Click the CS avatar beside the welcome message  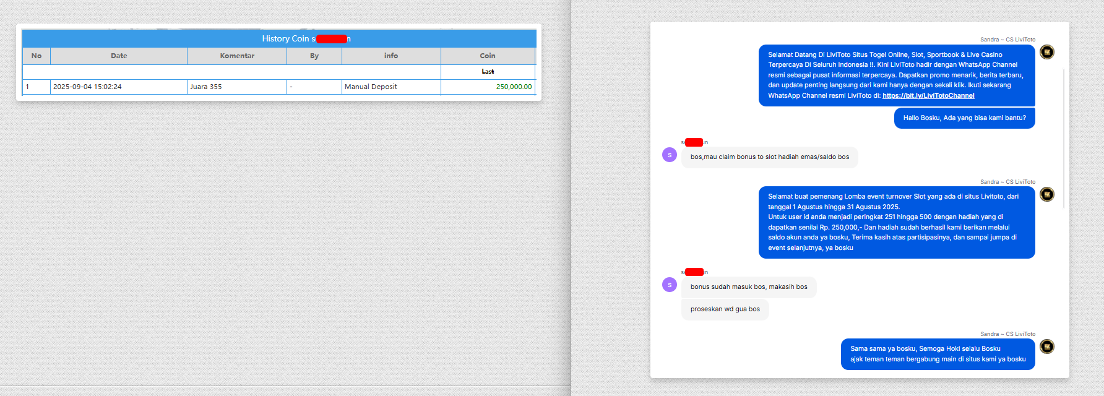[1047, 52]
